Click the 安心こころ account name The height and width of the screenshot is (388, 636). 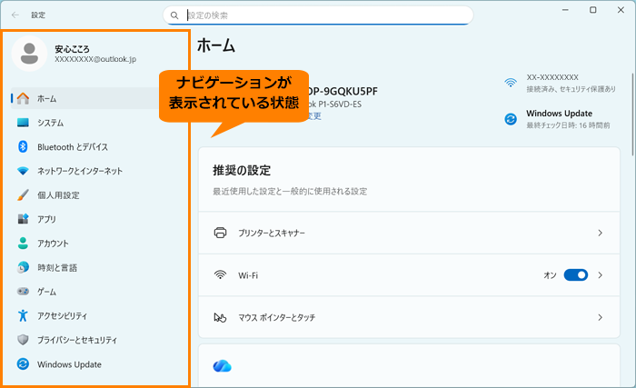pos(72,49)
